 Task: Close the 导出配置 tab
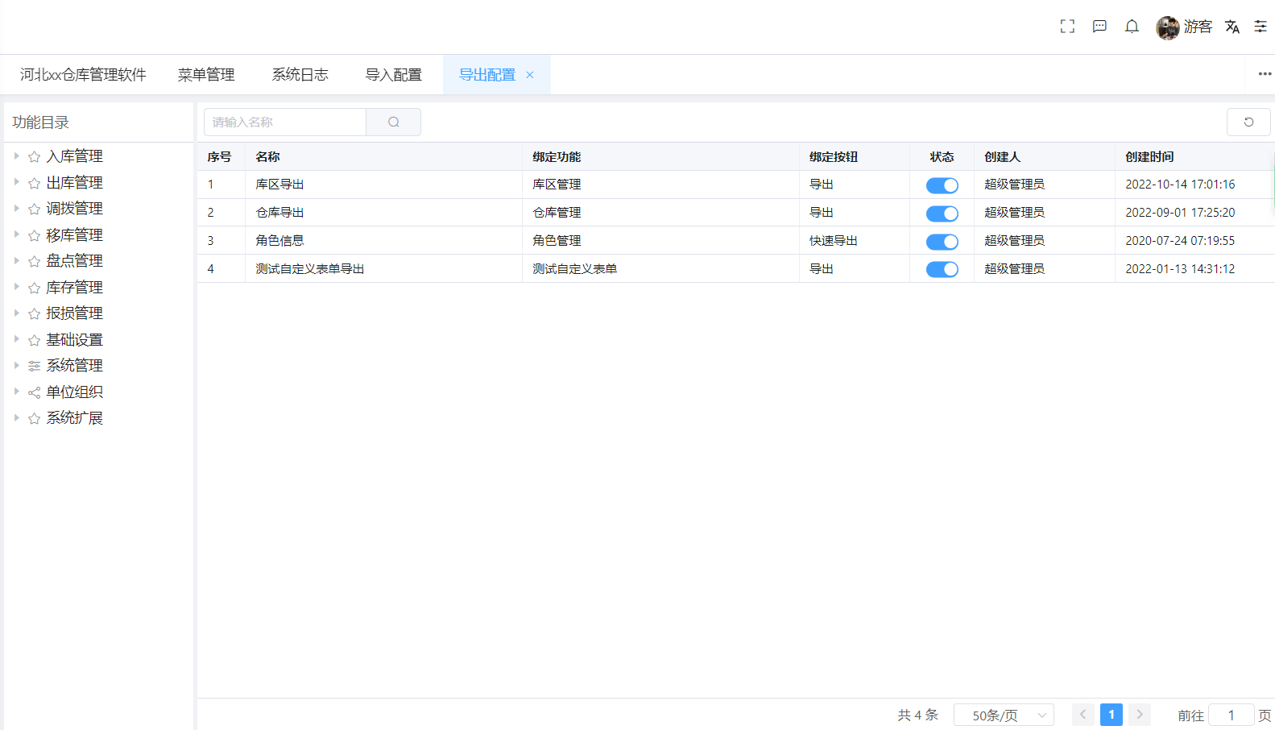[530, 75]
